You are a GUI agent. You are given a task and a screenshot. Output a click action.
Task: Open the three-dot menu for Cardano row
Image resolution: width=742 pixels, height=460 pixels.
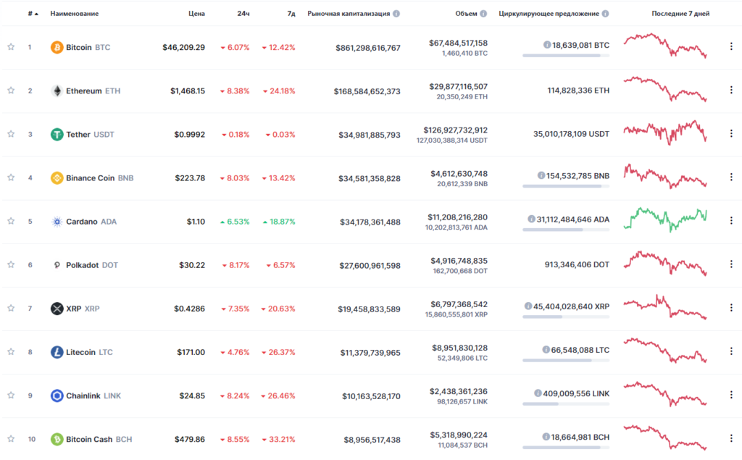coord(730,222)
